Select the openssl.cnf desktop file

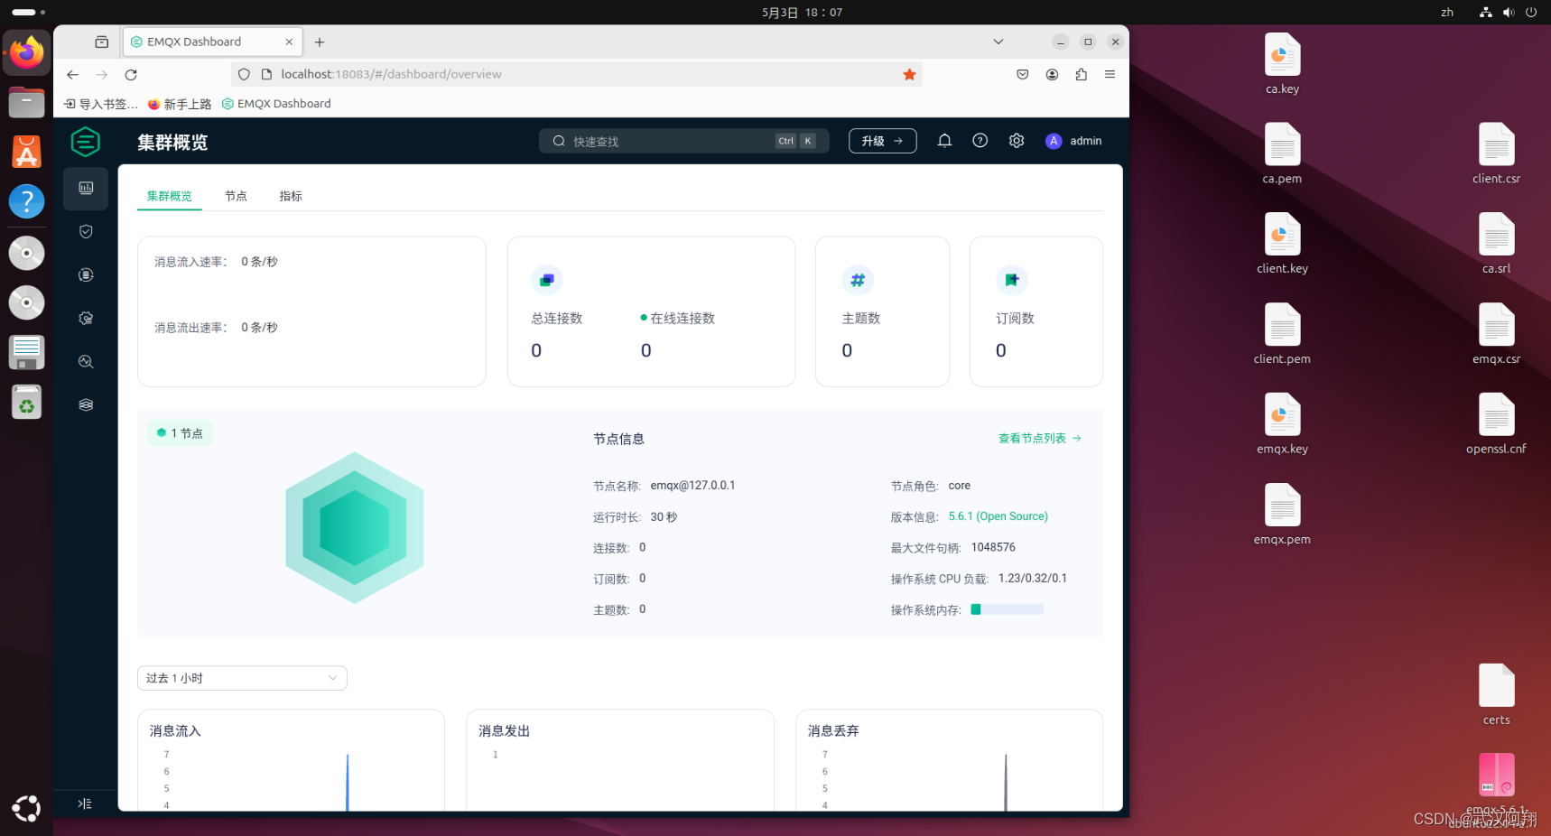[1496, 423]
